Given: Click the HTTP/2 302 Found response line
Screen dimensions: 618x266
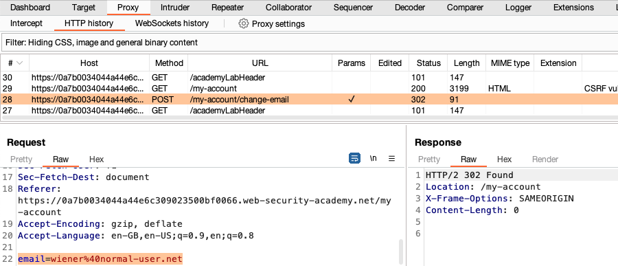Looking at the screenshot, I should click(x=470, y=175).
